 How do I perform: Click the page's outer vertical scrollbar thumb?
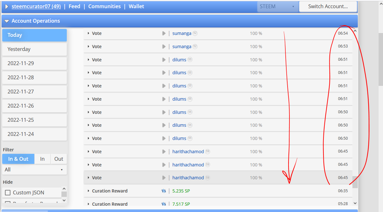380,59
